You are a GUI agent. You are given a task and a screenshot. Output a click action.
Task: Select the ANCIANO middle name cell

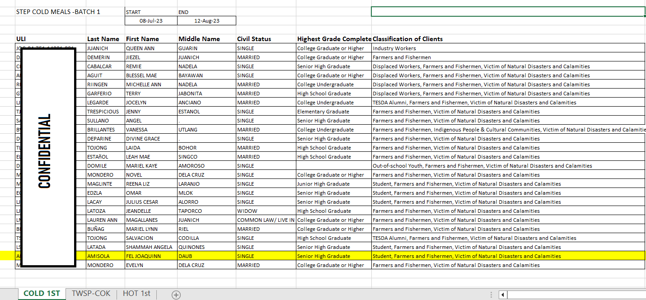coord(206,103)
